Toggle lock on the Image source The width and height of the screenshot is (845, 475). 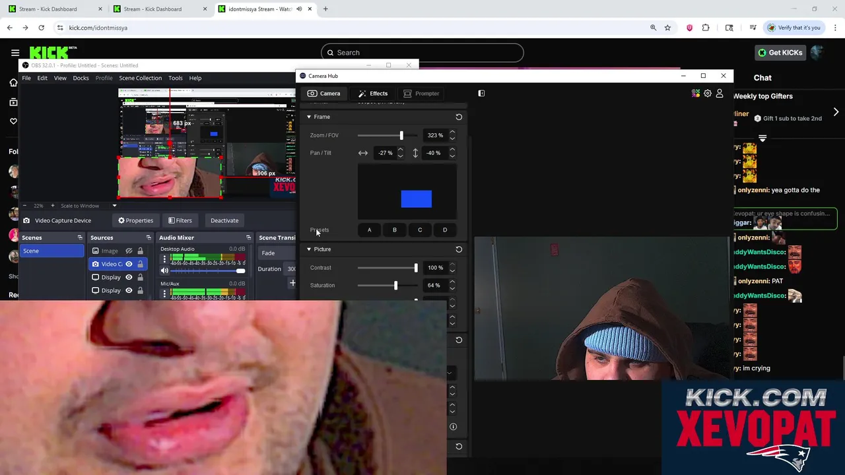(140, 251)
